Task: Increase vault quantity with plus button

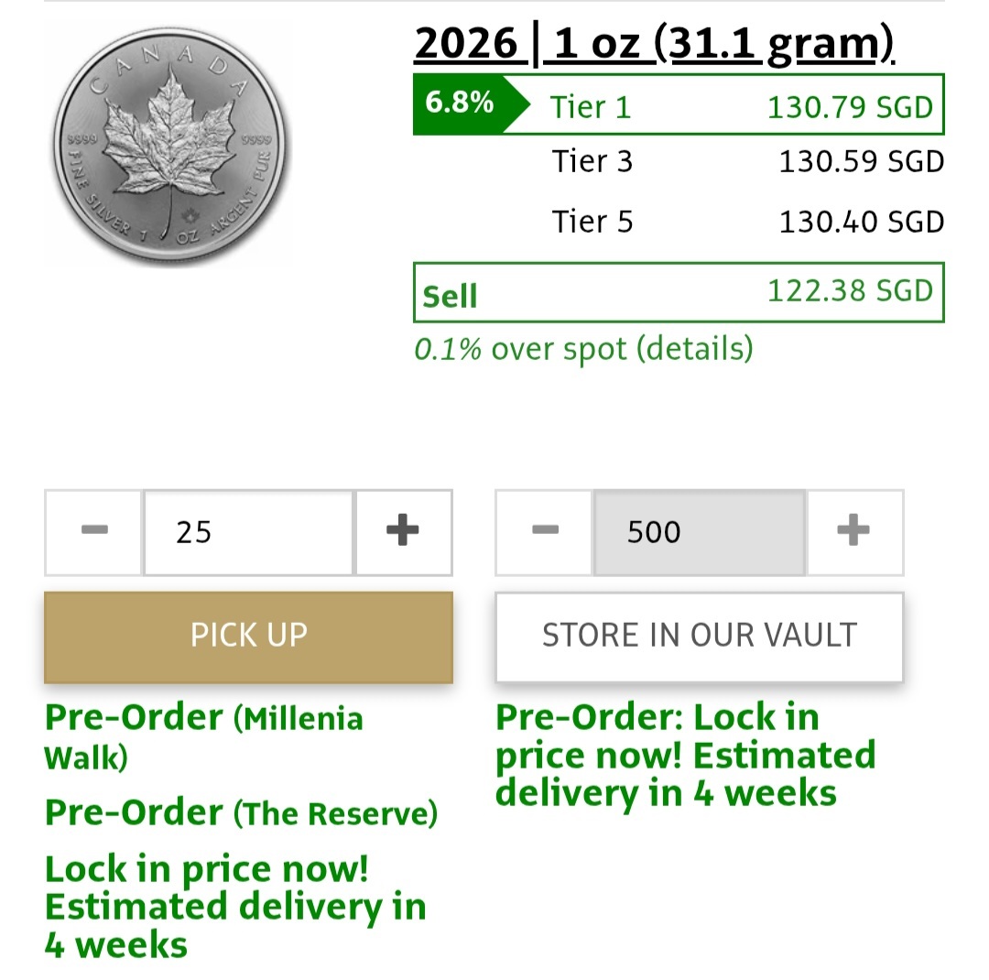Action: 854,532
